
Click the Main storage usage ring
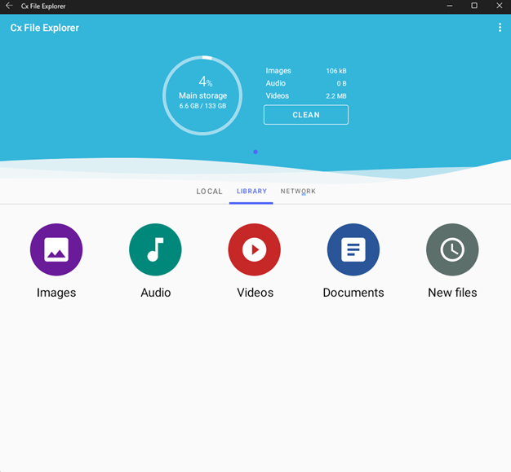[202, 95]
